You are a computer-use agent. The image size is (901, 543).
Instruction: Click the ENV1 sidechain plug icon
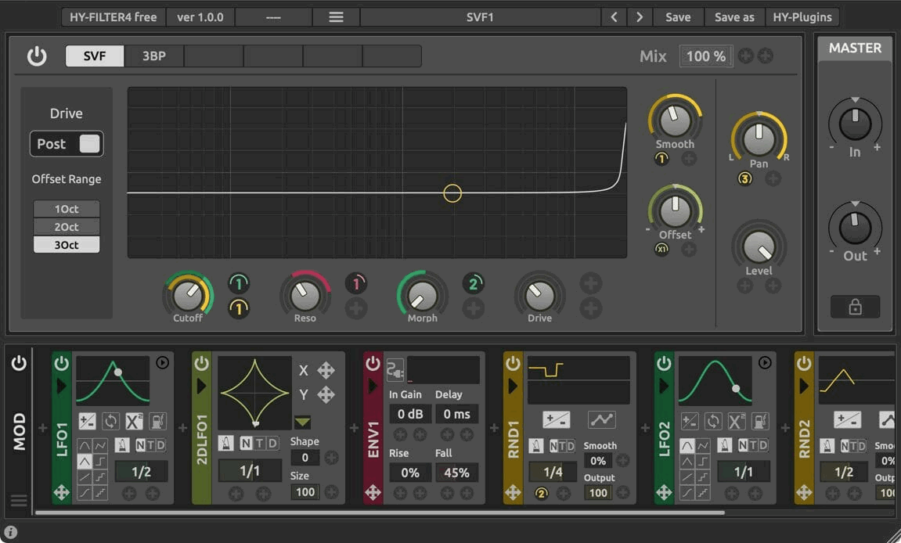click(395, 369)
